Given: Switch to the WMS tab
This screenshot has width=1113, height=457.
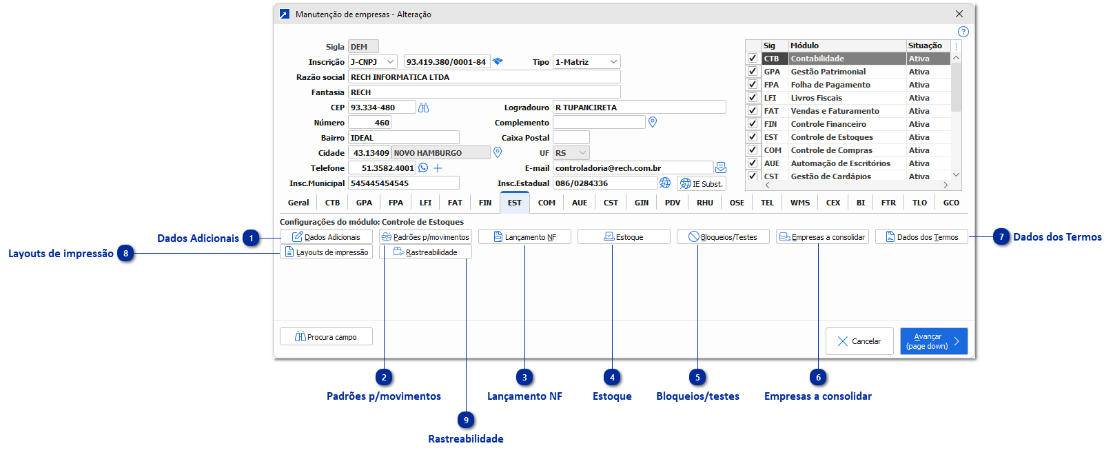Looking at the screenshot, I should (x=800, y=203).
